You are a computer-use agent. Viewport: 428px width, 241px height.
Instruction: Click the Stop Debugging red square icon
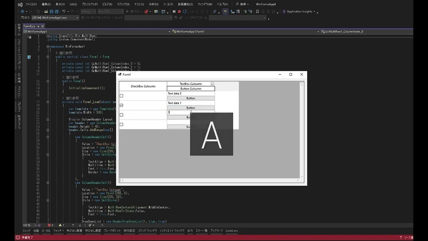click(179, 12)
